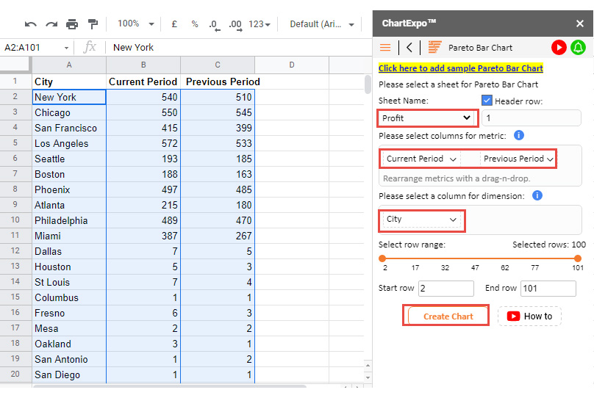Click the left handle of row range slider
This screenshot has height=398, width=594.
click(382, 258)
